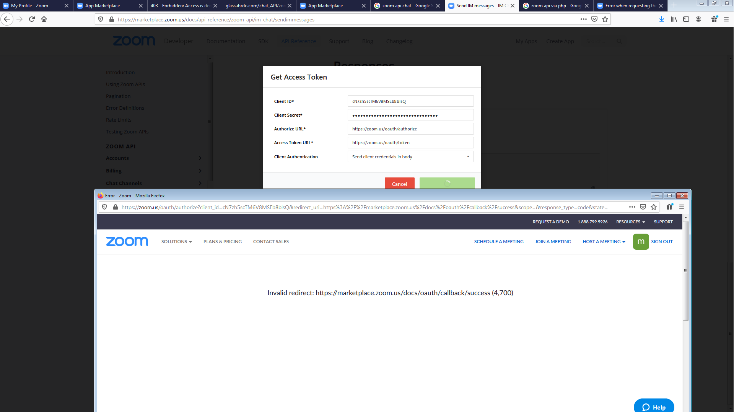This screenshot has height=413, width=734.
Task: Open Introduction in docs sidebar
Action: click(120, 73)
